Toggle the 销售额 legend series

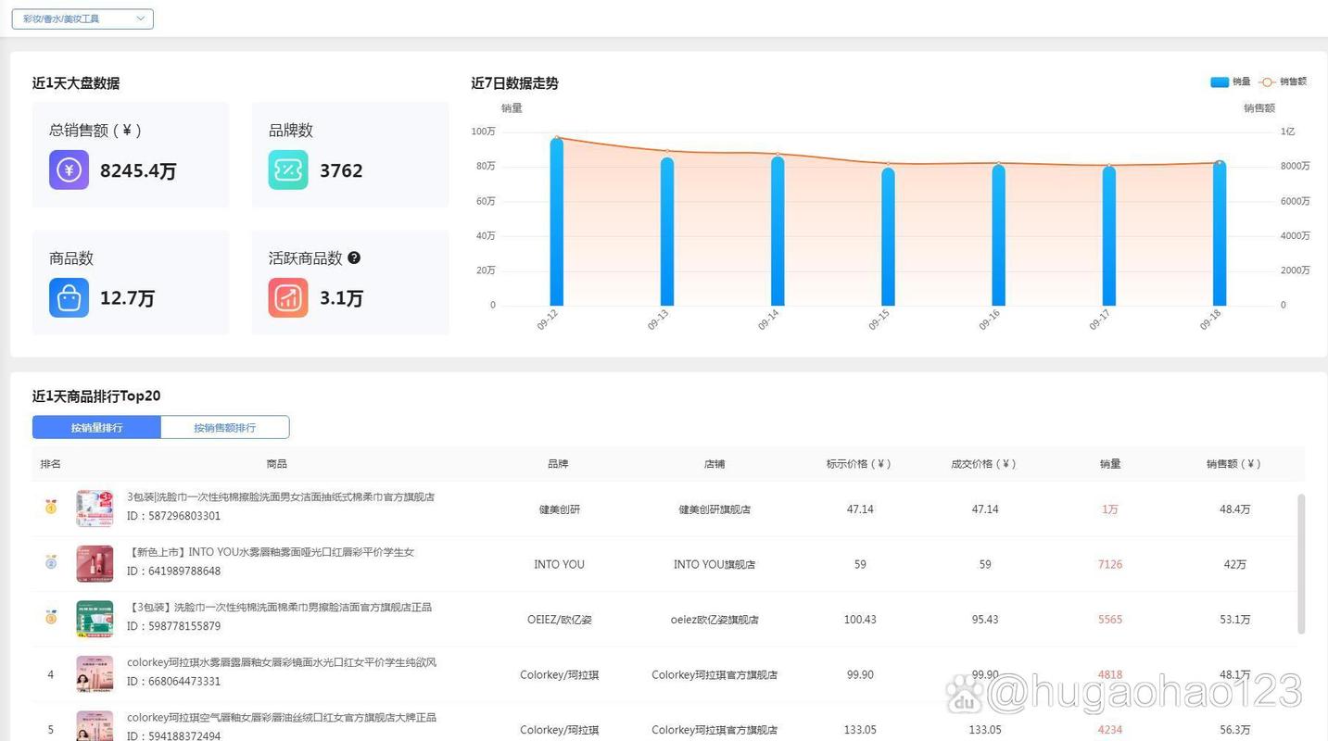1283,82
